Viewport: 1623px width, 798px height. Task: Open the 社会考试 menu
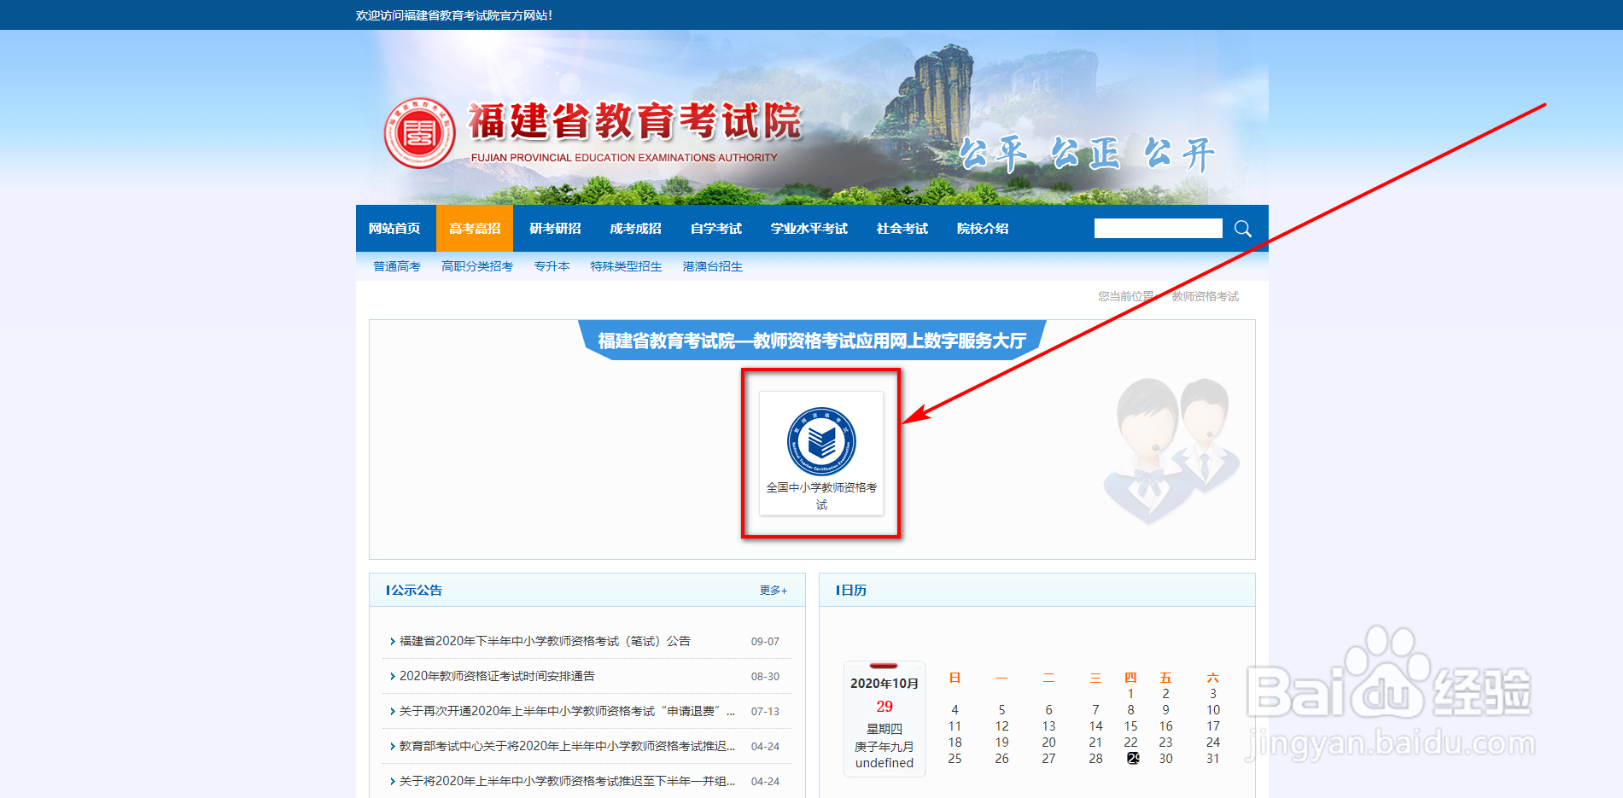pos(901,228)
